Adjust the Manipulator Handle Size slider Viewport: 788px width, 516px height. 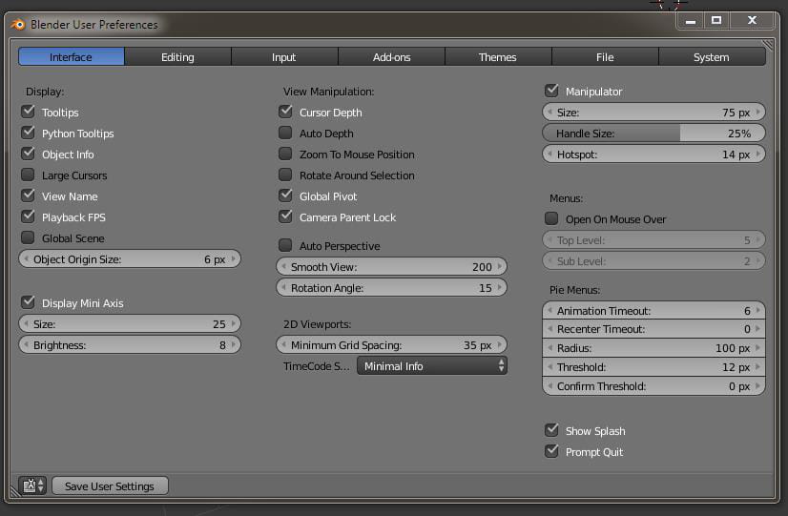(653, 134)
